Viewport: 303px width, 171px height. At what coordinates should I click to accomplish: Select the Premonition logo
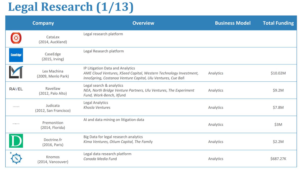coord(16,123)
